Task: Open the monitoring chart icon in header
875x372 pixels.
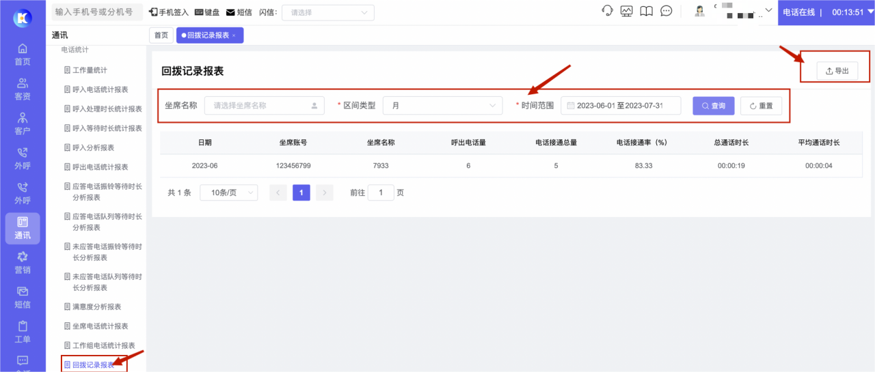Action: click(626, 11)
